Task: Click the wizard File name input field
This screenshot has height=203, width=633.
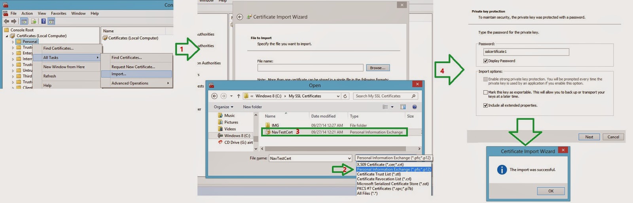Action: [x=310, y=68]
